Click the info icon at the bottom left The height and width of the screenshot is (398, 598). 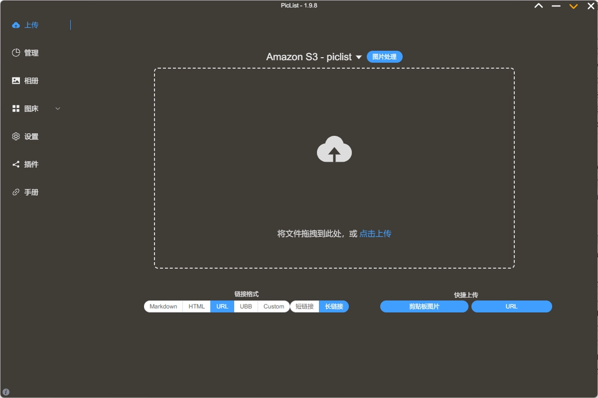[x=6, y=392]
